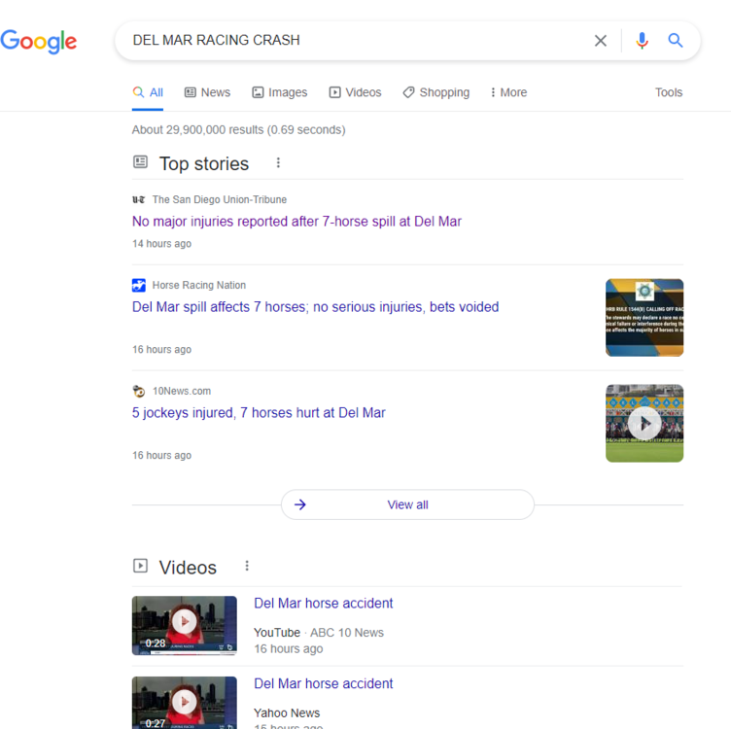This screenshot has width=731, height=729.
Task: Click the Horse Racing Nation story thumbnail
Action: coord(644,318)
